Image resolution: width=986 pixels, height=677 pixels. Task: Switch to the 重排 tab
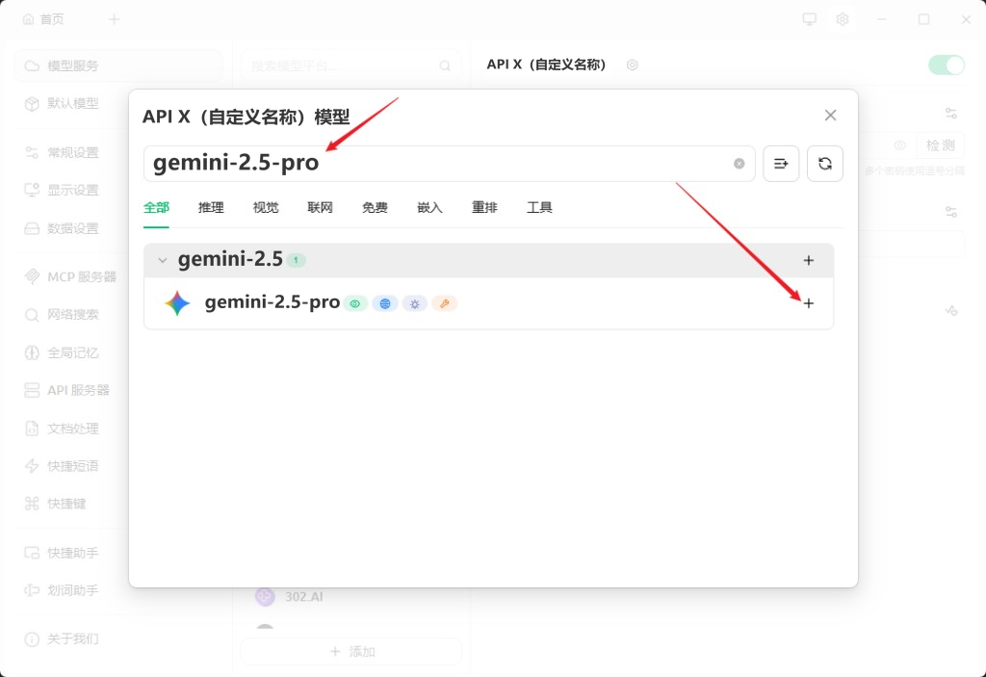[x=484, y=208]
